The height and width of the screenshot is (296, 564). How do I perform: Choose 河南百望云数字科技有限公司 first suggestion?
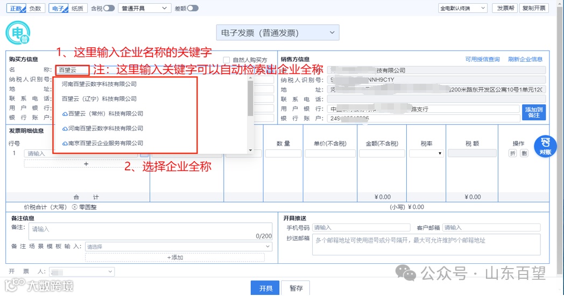click(99, 84)
